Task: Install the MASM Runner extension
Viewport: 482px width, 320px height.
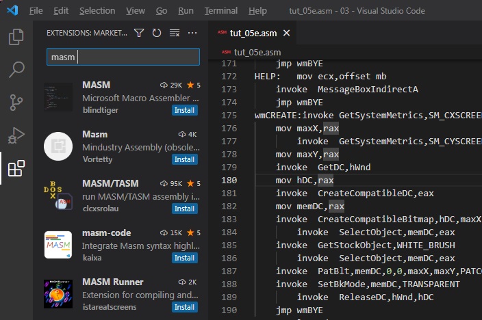Action: point(185,307)
